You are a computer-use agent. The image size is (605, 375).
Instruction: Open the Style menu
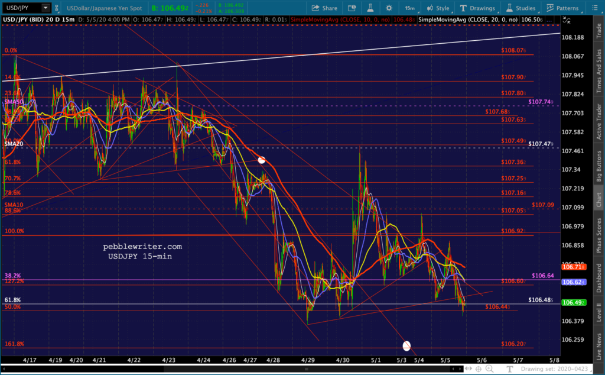coord(437,8)
